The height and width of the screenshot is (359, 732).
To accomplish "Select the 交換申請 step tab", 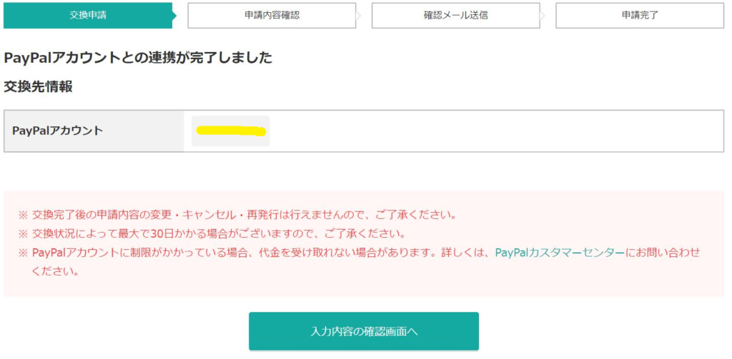I will click(x=88, y=16).
